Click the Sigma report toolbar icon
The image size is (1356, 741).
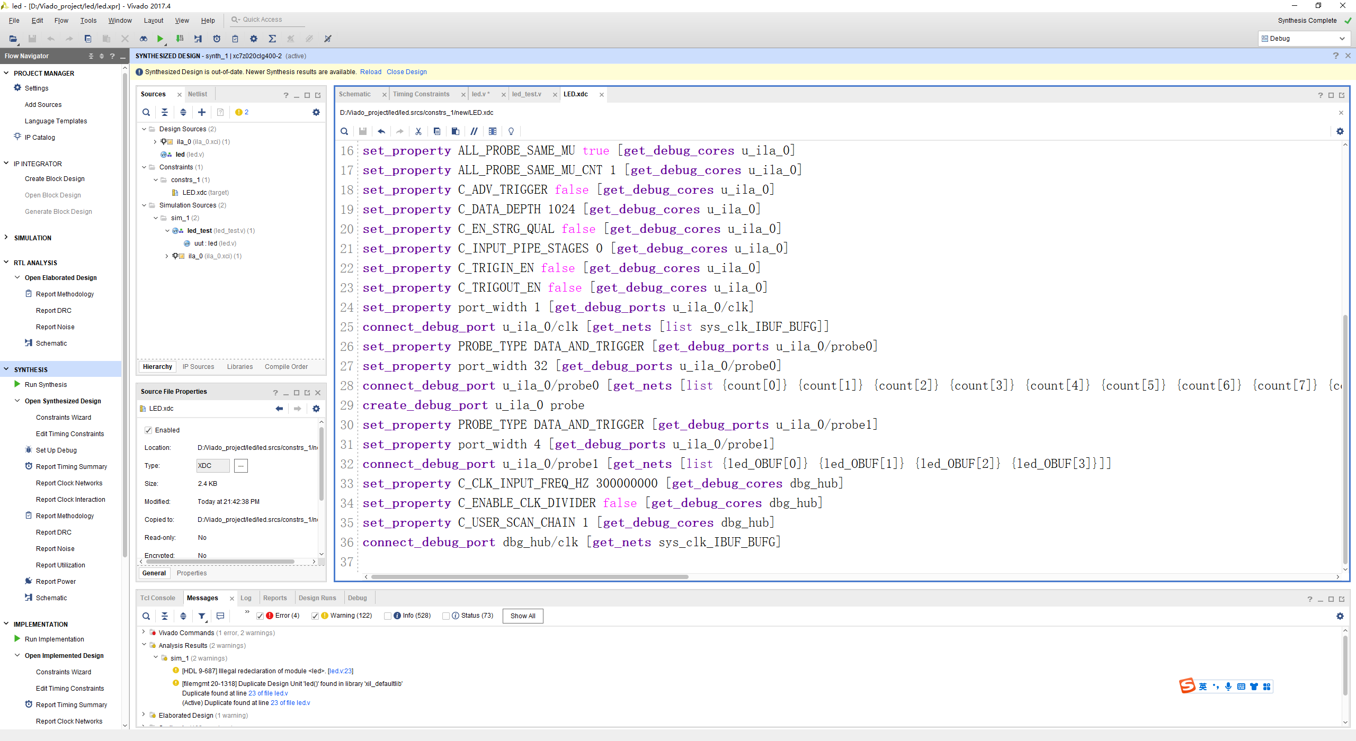click(272, 39)
